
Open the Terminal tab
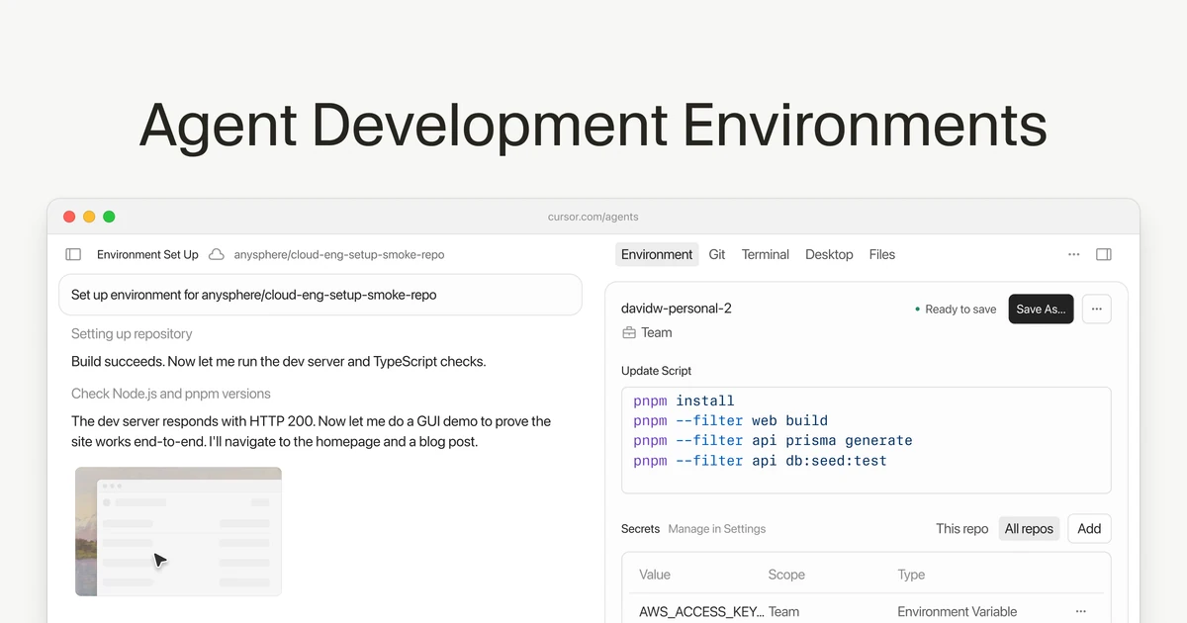[766, 254]
